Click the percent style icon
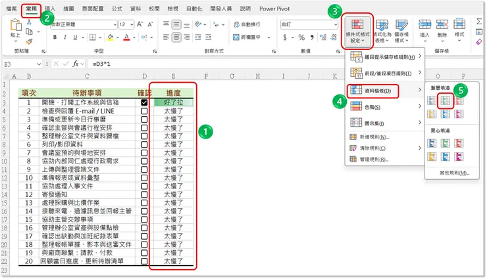 point(301,37)
